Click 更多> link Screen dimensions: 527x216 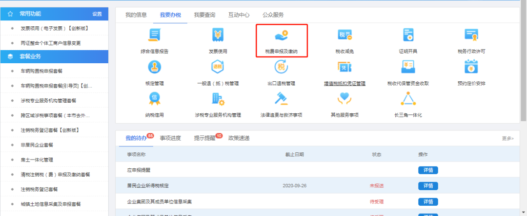pos(508,138)
